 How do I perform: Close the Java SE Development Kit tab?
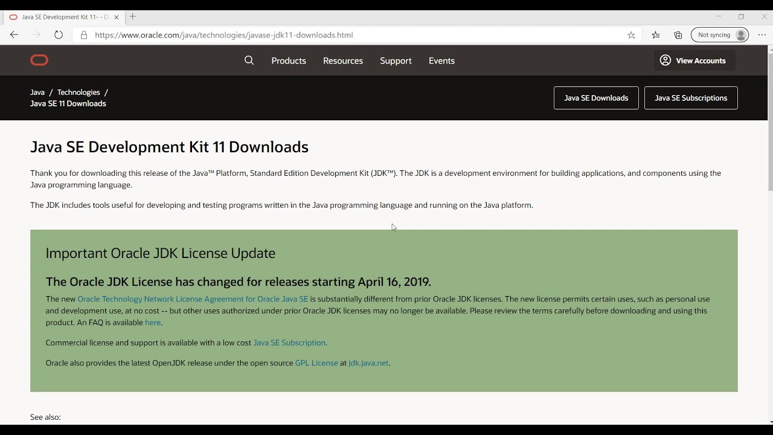click(x=117, y=17)
